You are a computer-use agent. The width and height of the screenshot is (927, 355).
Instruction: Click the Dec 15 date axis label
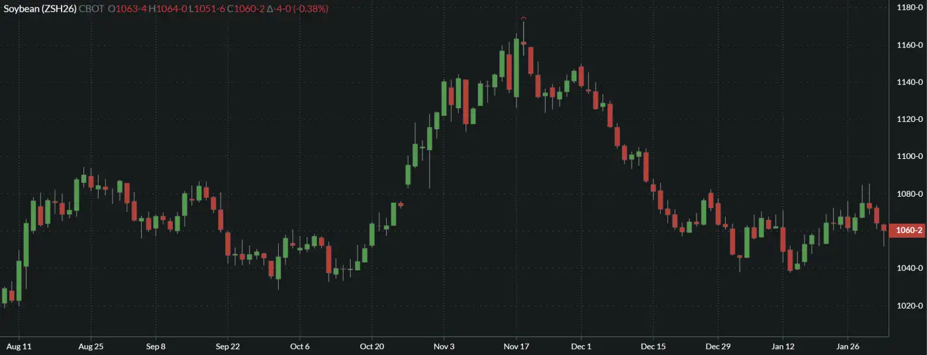click(653, 346)
